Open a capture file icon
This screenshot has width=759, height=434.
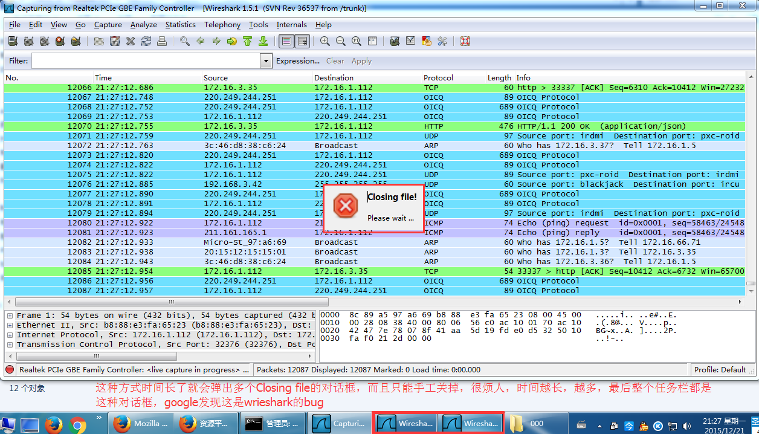tap(99, 41)
